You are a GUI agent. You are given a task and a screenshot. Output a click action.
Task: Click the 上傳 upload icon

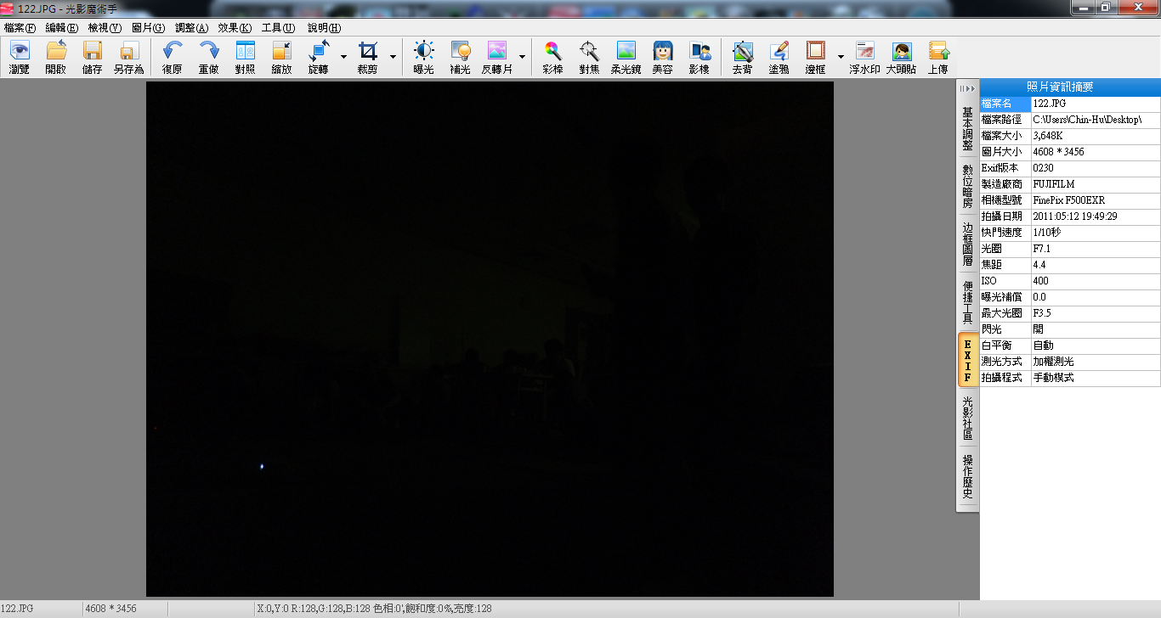pos(938,57)
